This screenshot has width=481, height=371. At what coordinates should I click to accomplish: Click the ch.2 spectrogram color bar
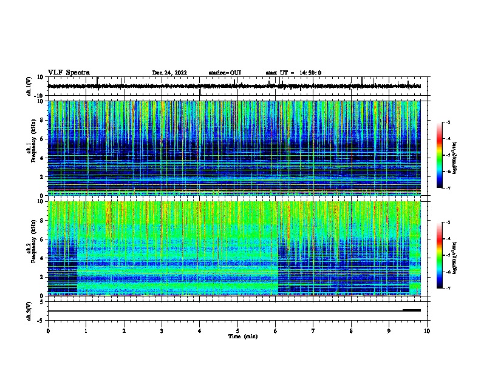pos(439,255)
